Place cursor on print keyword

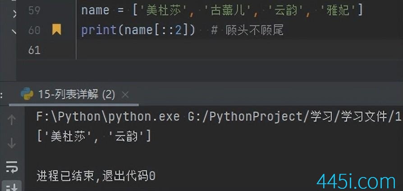(x=99, y=30)
